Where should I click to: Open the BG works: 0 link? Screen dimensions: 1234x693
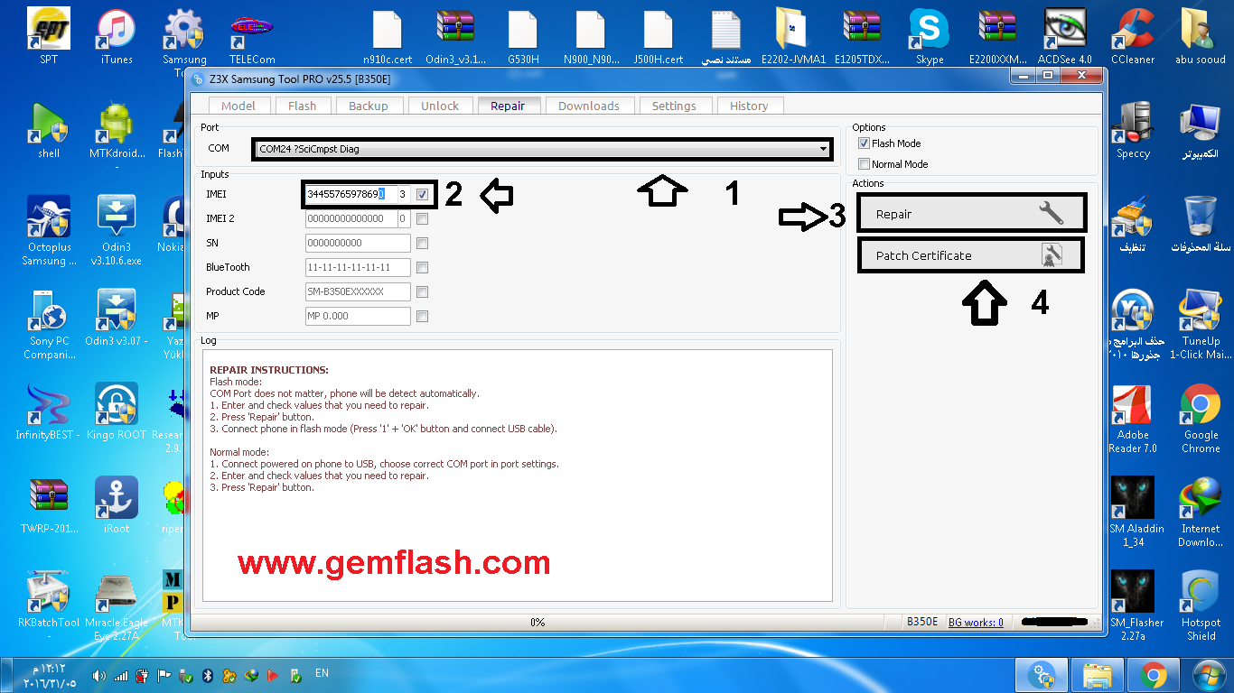pos(976,623)
